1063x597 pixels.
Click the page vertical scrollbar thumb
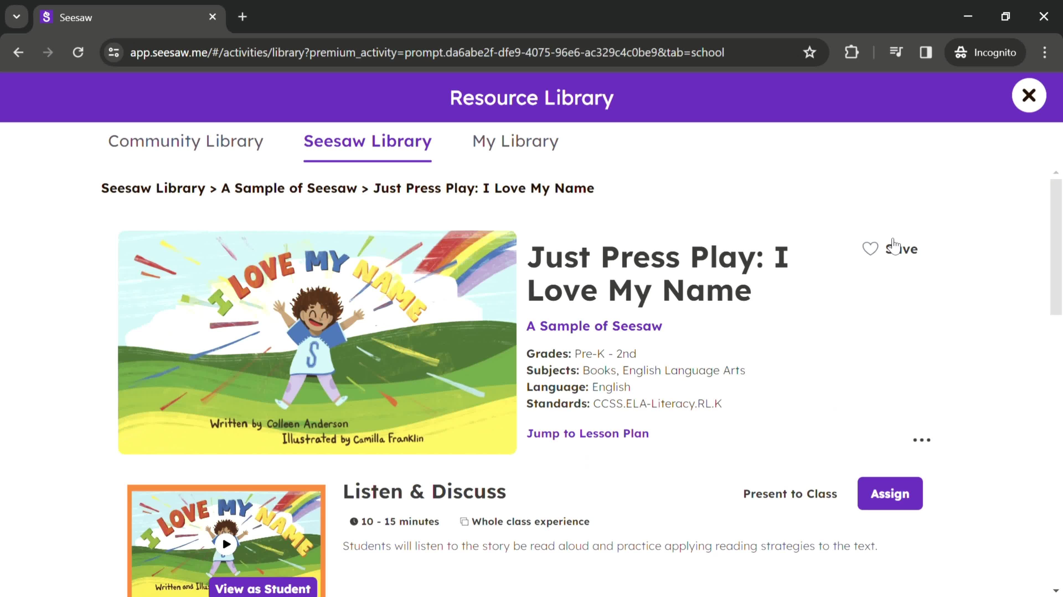[x=1056, y=246]
